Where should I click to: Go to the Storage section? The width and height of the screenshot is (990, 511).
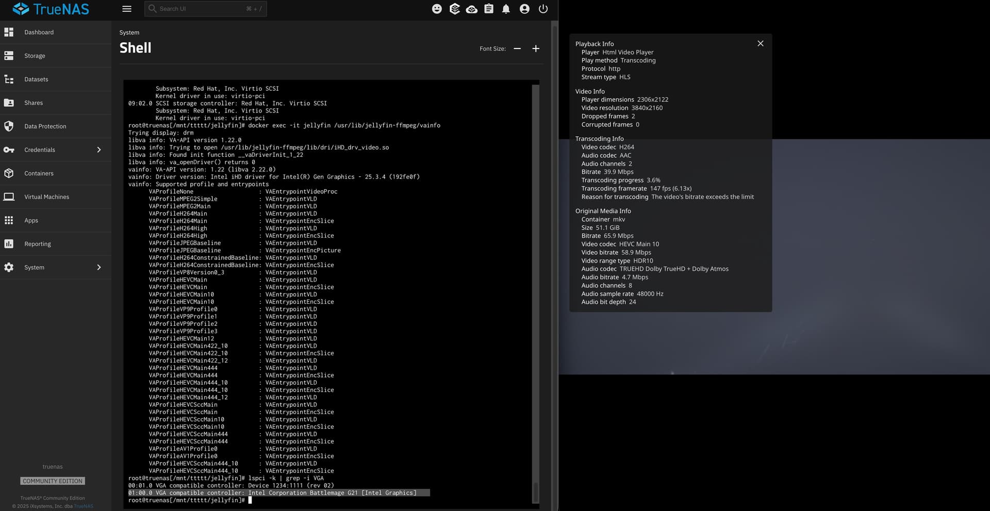tap(35, 56)
